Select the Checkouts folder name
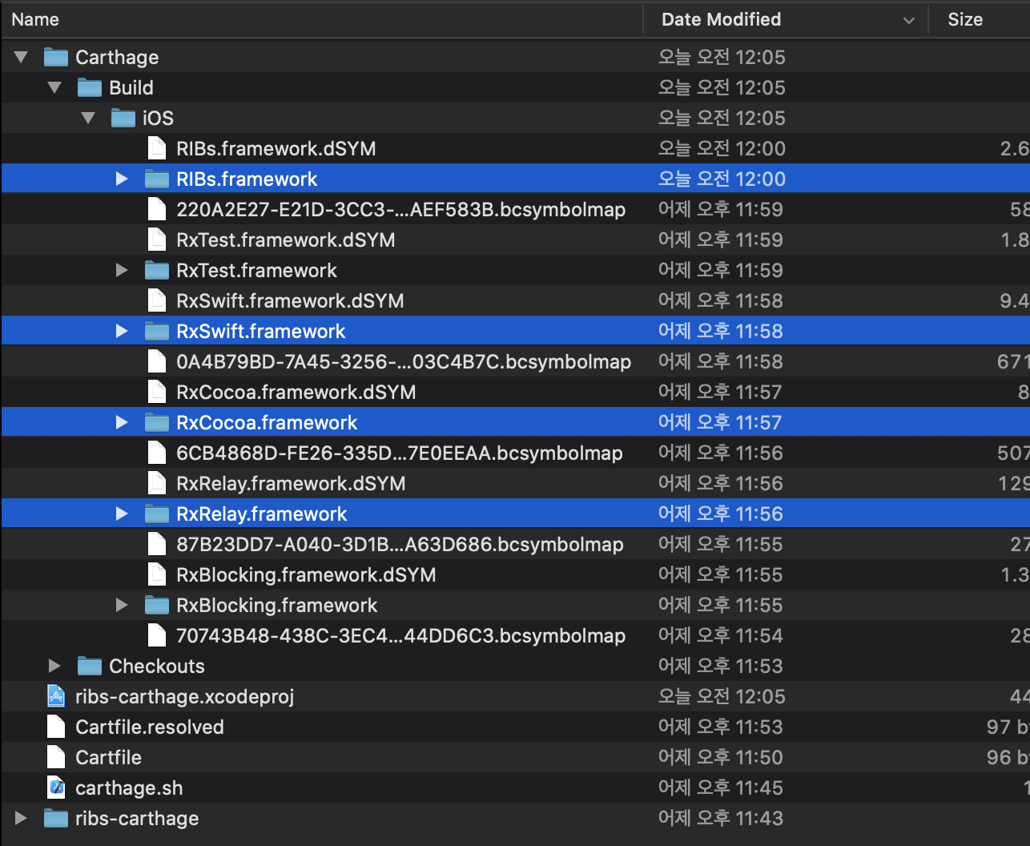This screenshot has height=846, width=1030. [x=157, y=666]
